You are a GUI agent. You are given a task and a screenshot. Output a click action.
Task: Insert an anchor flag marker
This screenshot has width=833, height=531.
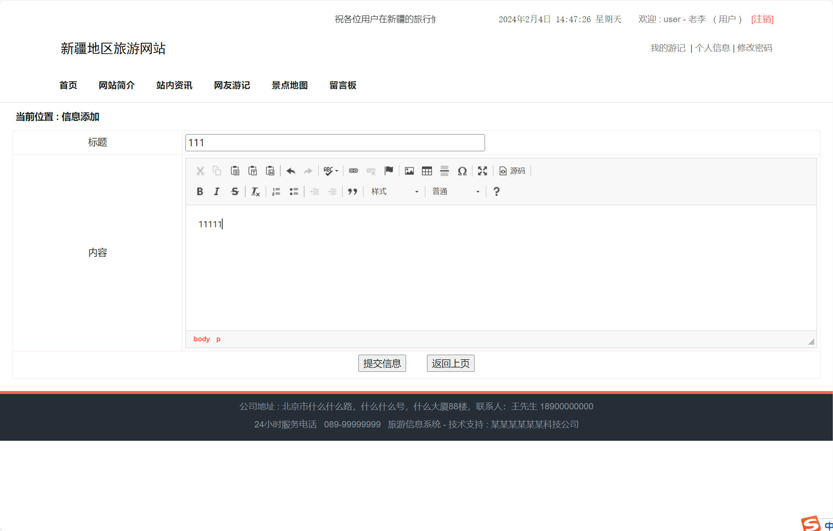click(389, 171)
